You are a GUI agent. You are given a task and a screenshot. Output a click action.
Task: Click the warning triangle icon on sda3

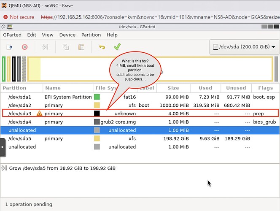[x=39, y=113]
